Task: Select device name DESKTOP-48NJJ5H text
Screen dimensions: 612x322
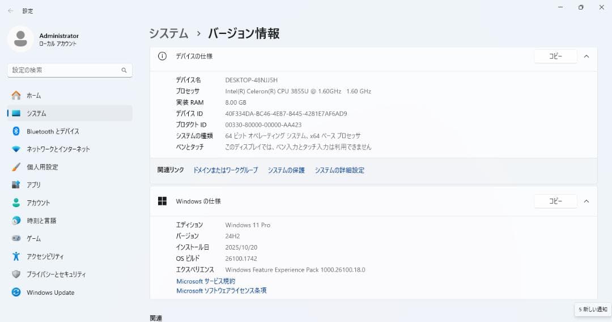Action: click(252, 80)
